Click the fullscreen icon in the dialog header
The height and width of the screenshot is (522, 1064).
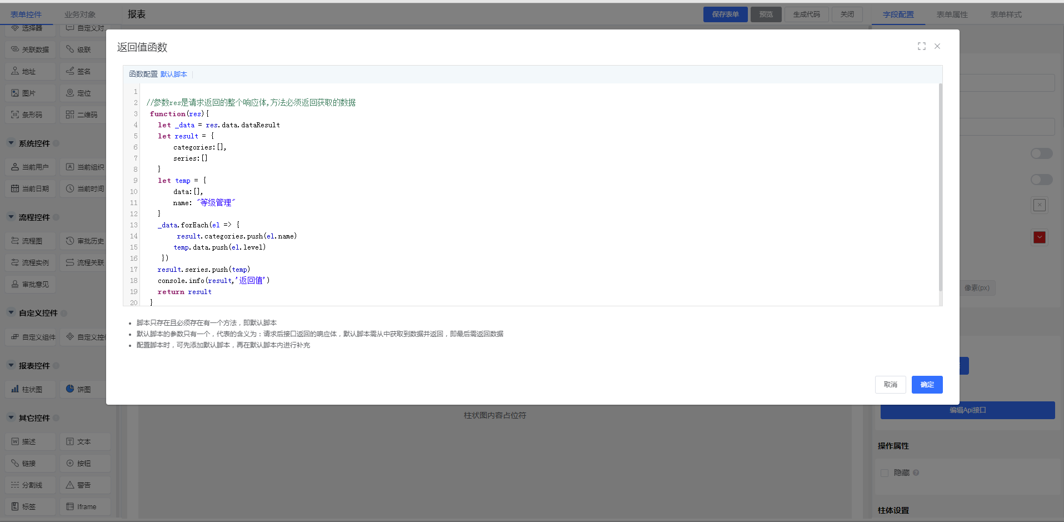pyautogui.click(x=921, y=46)
